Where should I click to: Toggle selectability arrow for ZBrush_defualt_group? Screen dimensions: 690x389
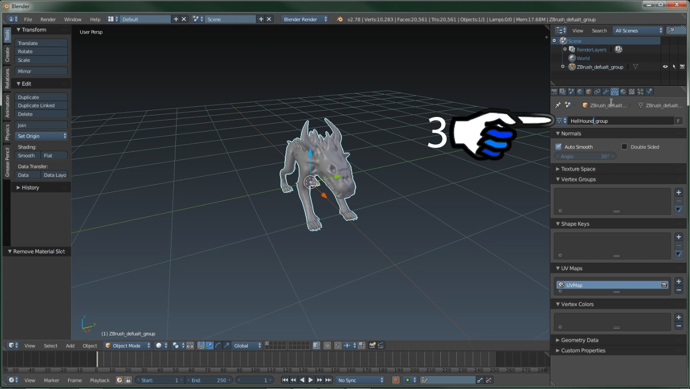pyautogui.click(x=674, y=67)
